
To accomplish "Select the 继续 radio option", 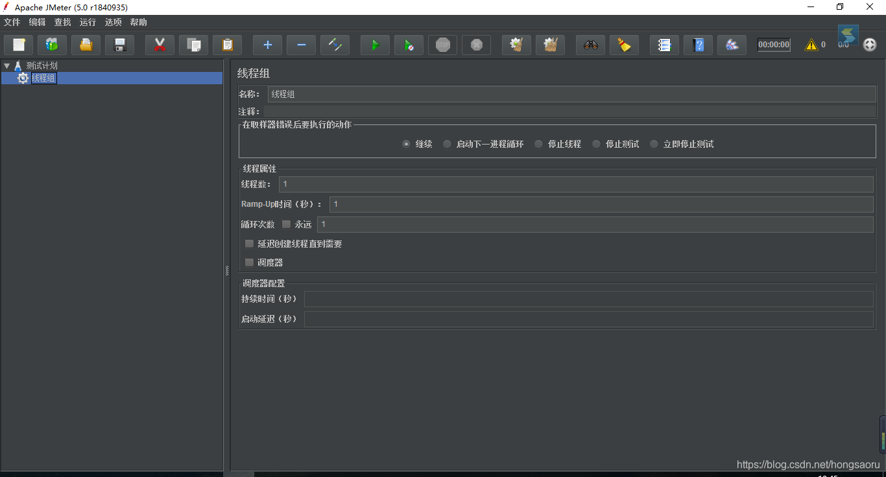I will pos(417,144).
